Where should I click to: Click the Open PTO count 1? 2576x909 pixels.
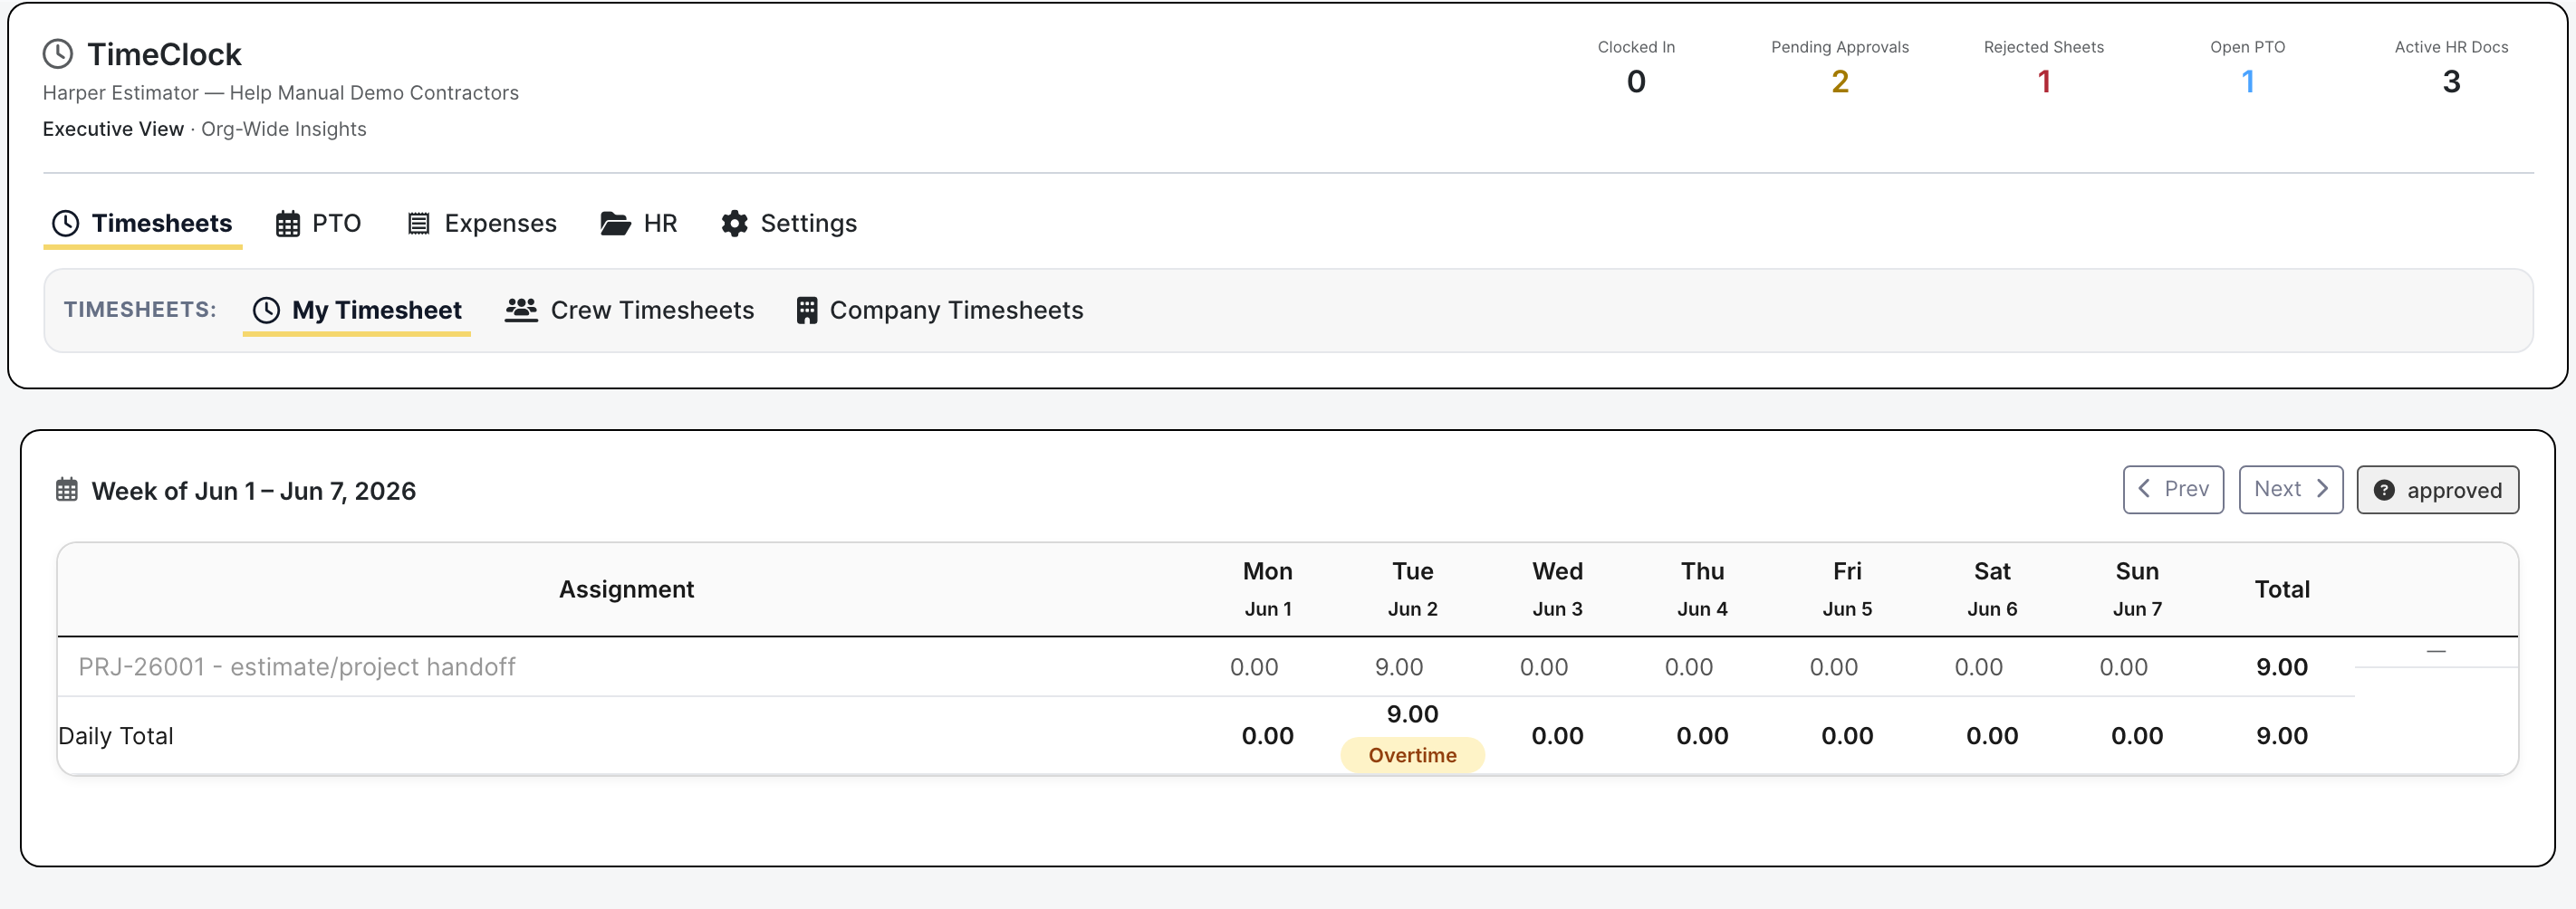(x=2248, y=82)
